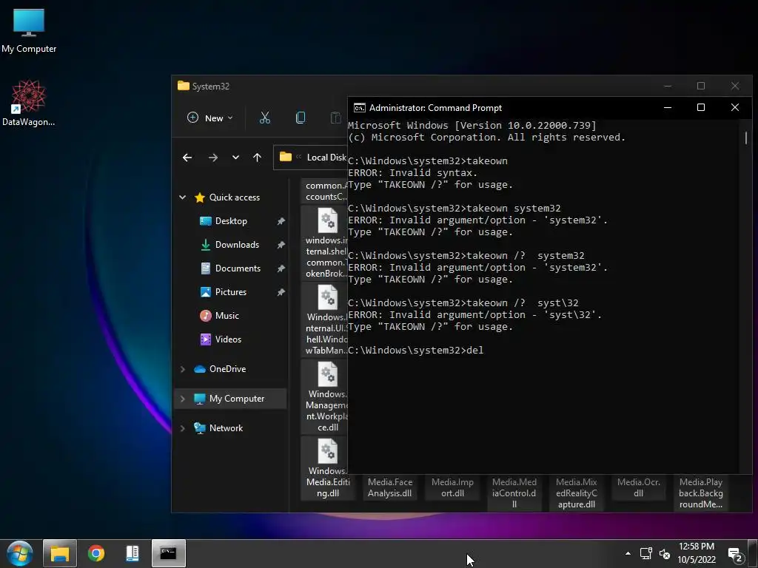This screenshot has width=758, height=568.
Task: Expand the My Computer tree node
Action: tap(183, 399)
